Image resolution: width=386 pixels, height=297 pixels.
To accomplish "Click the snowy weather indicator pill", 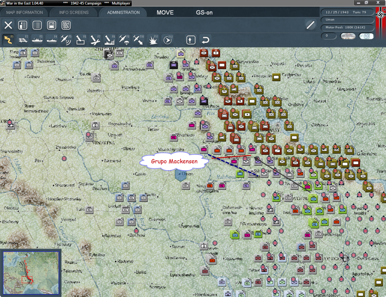I will (348, 36).
